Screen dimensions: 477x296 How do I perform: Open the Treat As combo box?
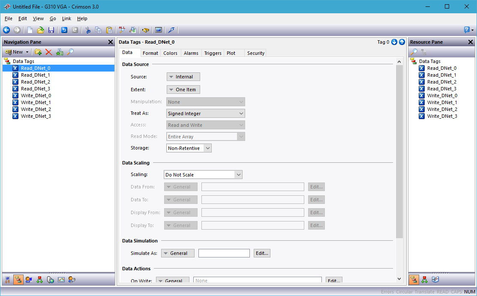pos(206,114)
